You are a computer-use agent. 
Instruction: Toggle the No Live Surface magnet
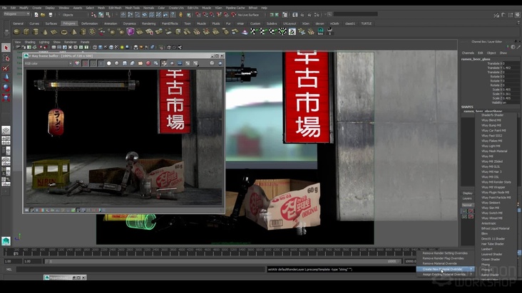tap(234, 15)
